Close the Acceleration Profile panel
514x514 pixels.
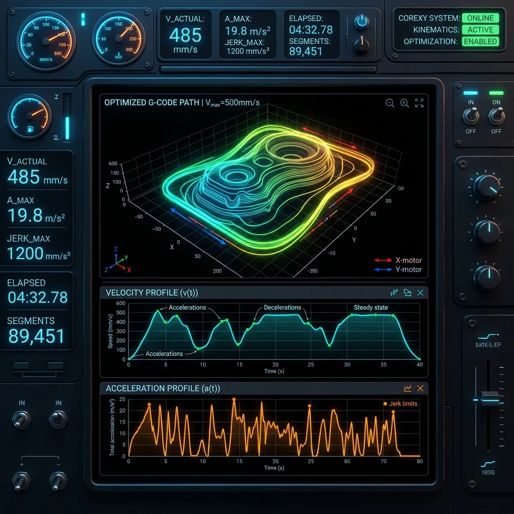(420, 389)
